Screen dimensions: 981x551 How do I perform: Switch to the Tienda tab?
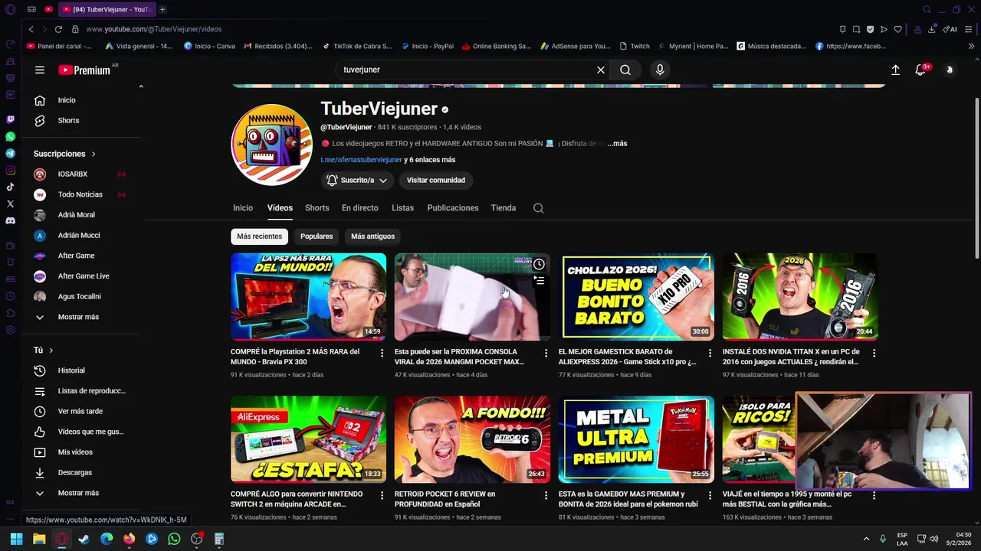coord(503,208)
